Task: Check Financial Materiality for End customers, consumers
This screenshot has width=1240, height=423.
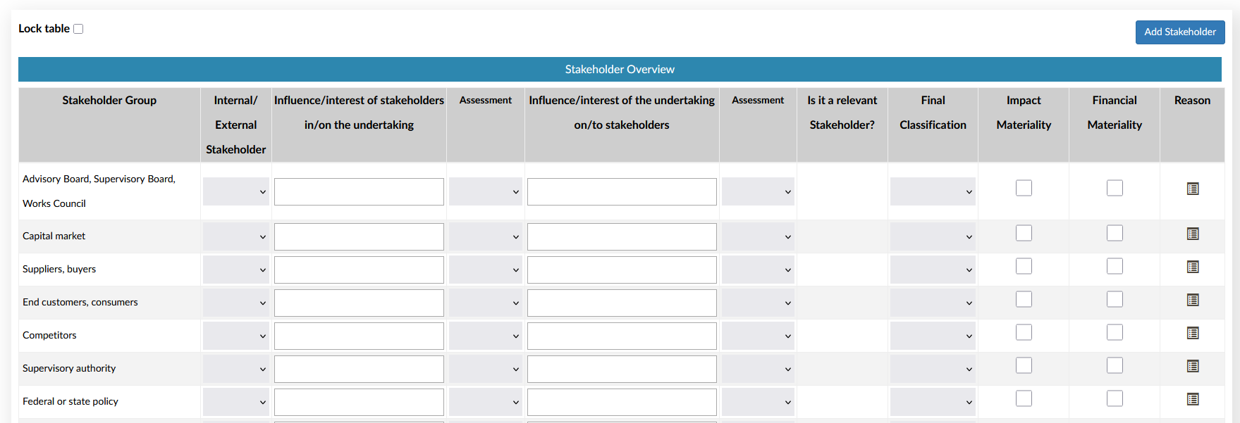Action: tap(1115, 299)
